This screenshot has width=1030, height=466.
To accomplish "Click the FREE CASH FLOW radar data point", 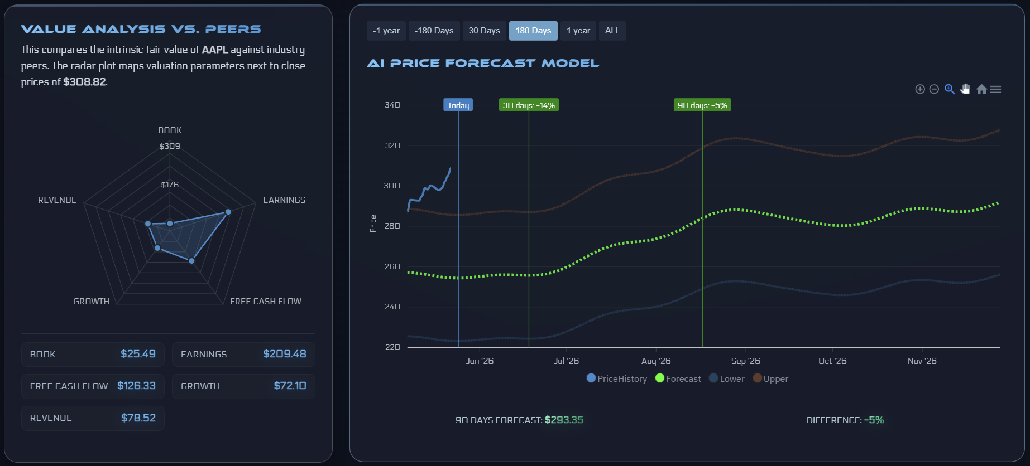I will (x=191, y=261).
